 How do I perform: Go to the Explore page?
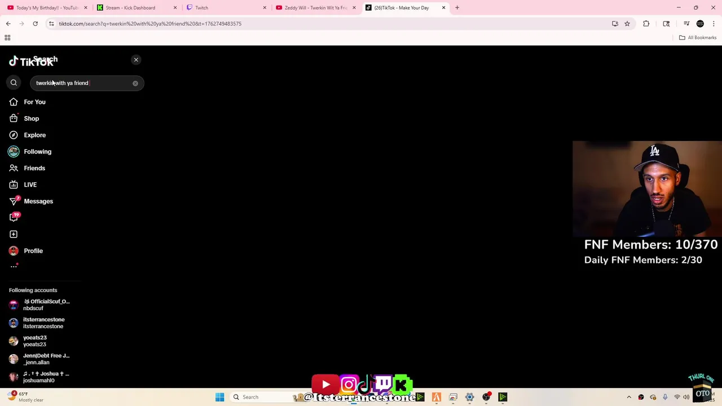(x=28, y=135)
